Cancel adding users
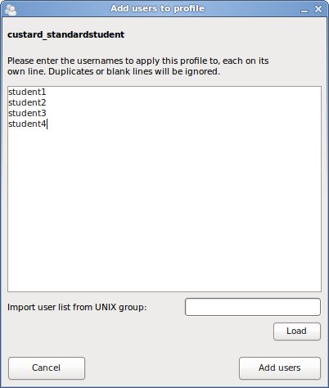329x388 pixels. (x=47, y=368)
